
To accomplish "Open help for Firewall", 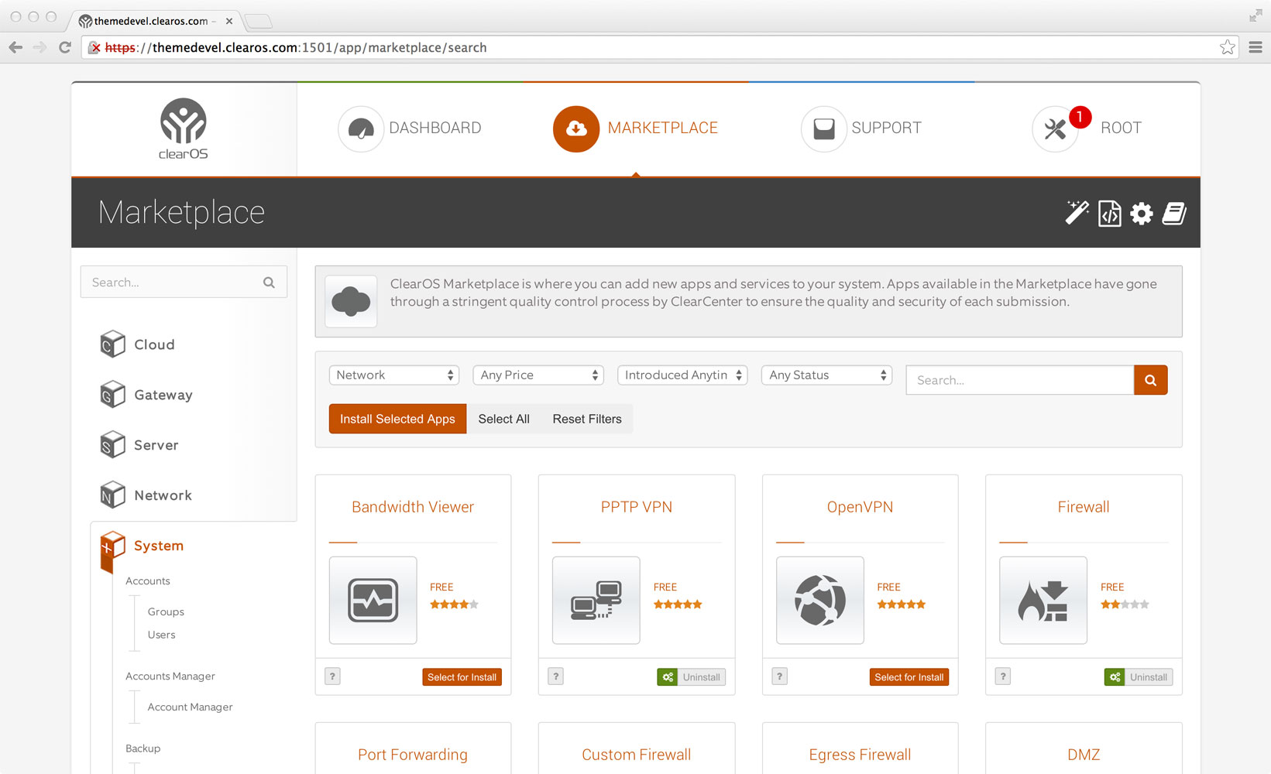I will (x=1002, y=676).
